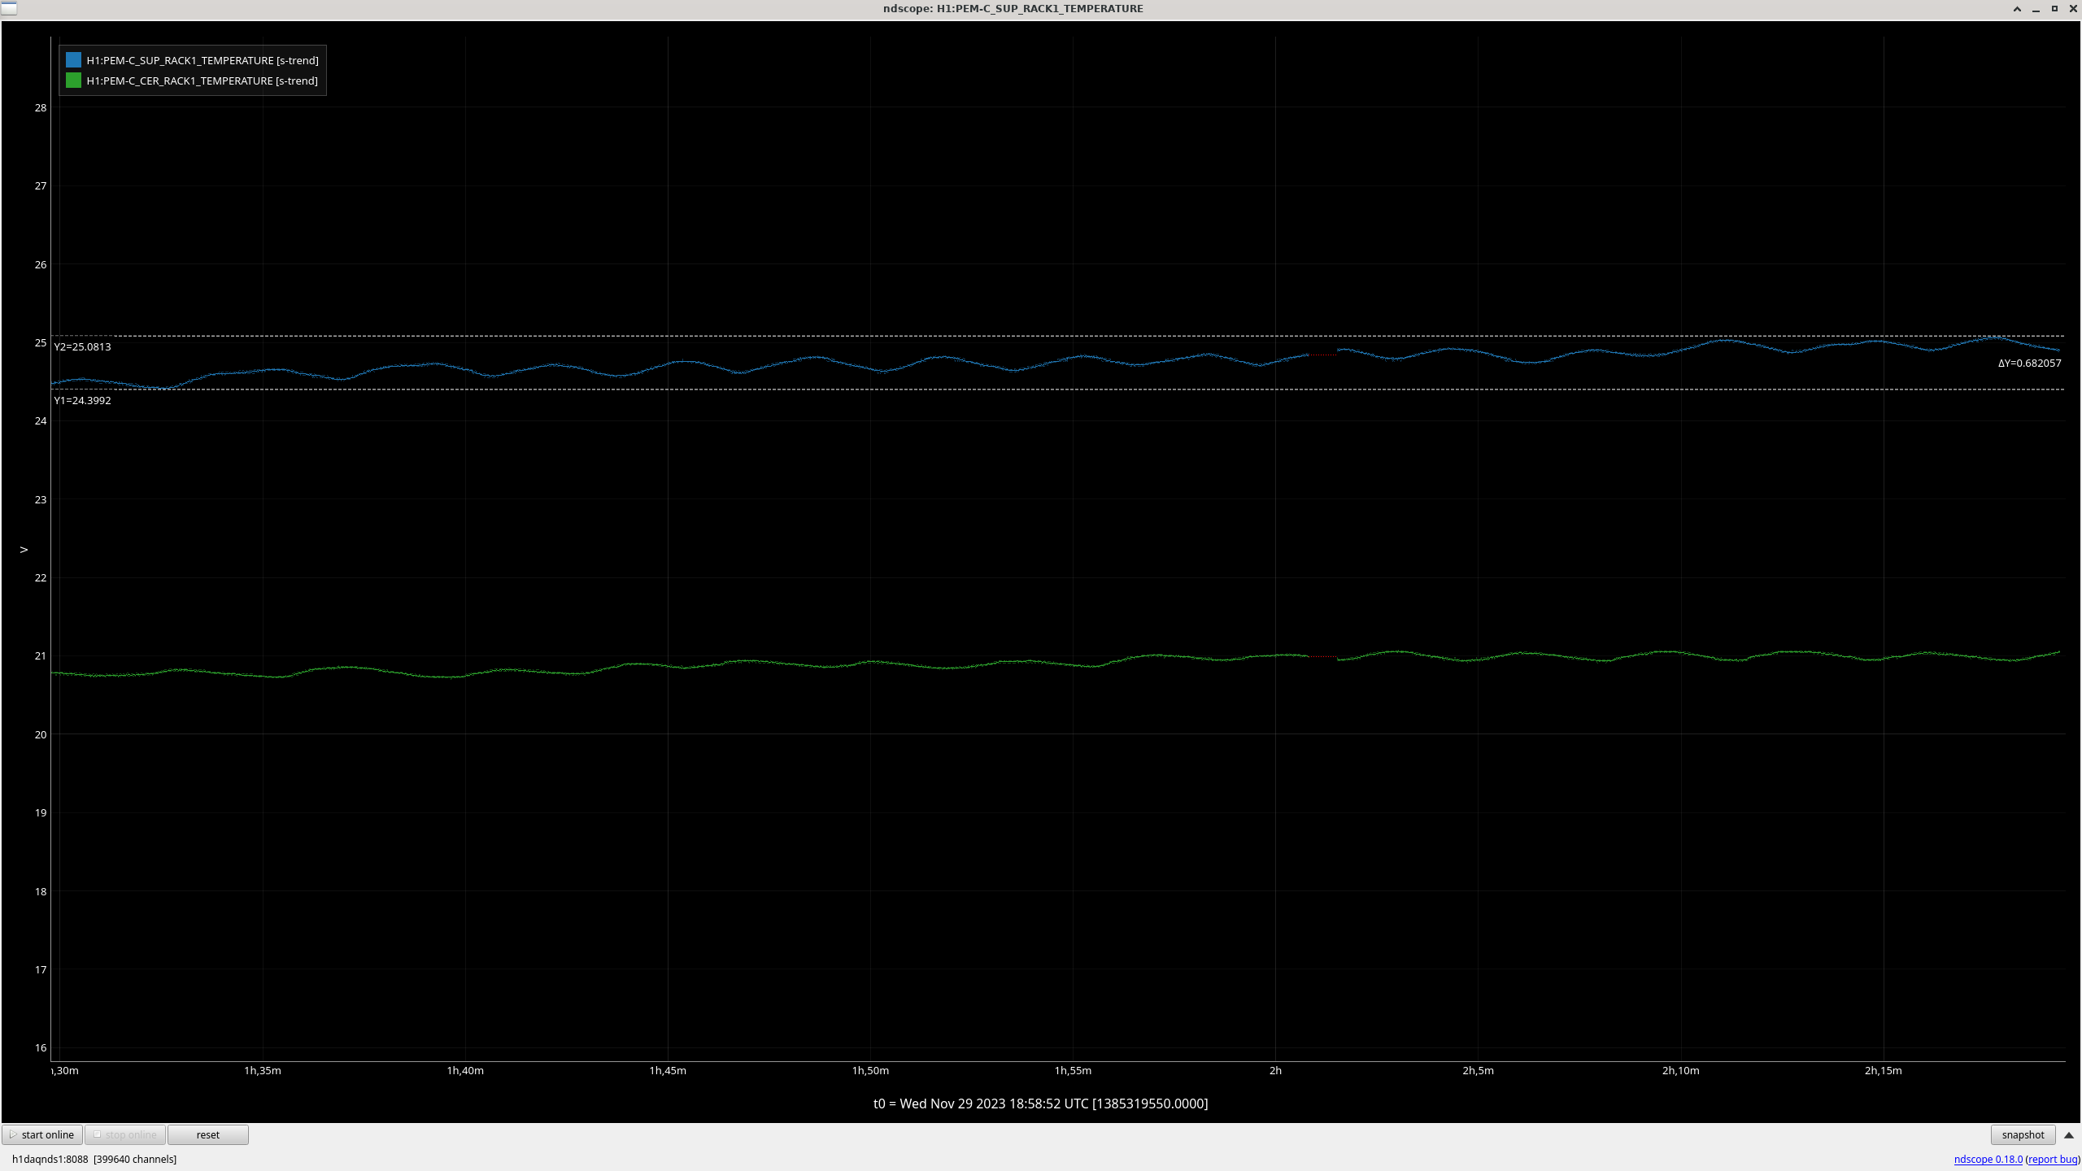2082x1171 pixels.
Task: Click the blue SUP_RACK1 legend swatch
Action: tap(73, 60)
